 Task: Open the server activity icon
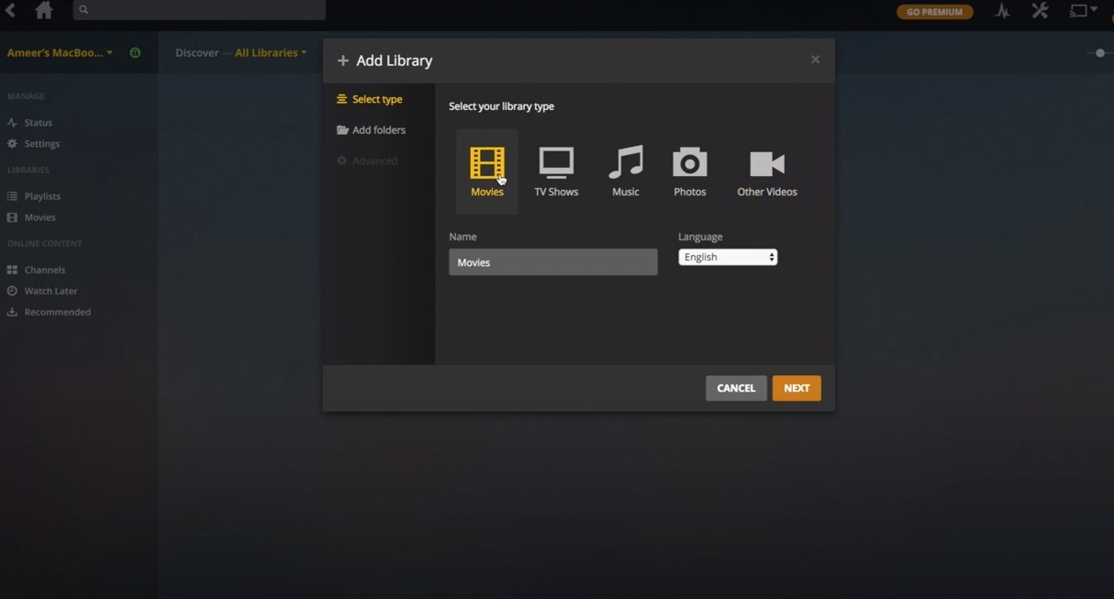[x=1002, y=10]
